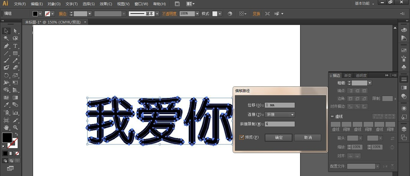The image size is (410, 176).
Task: Open the Layers panel icon in right dock
Action: [x=404, y=129]
